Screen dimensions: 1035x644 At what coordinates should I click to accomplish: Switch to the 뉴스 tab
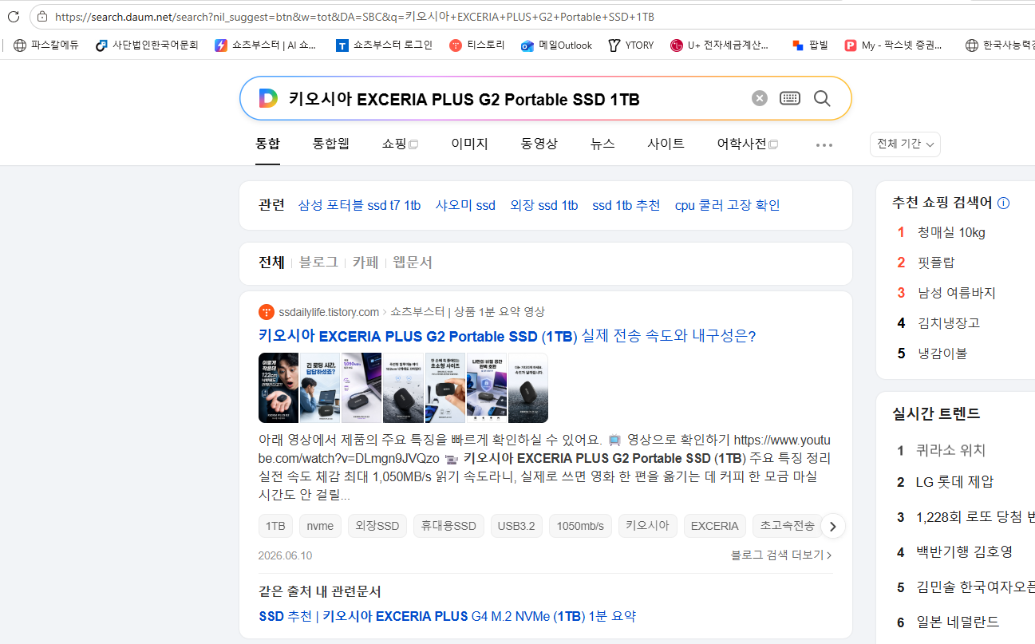pos(602,144)
